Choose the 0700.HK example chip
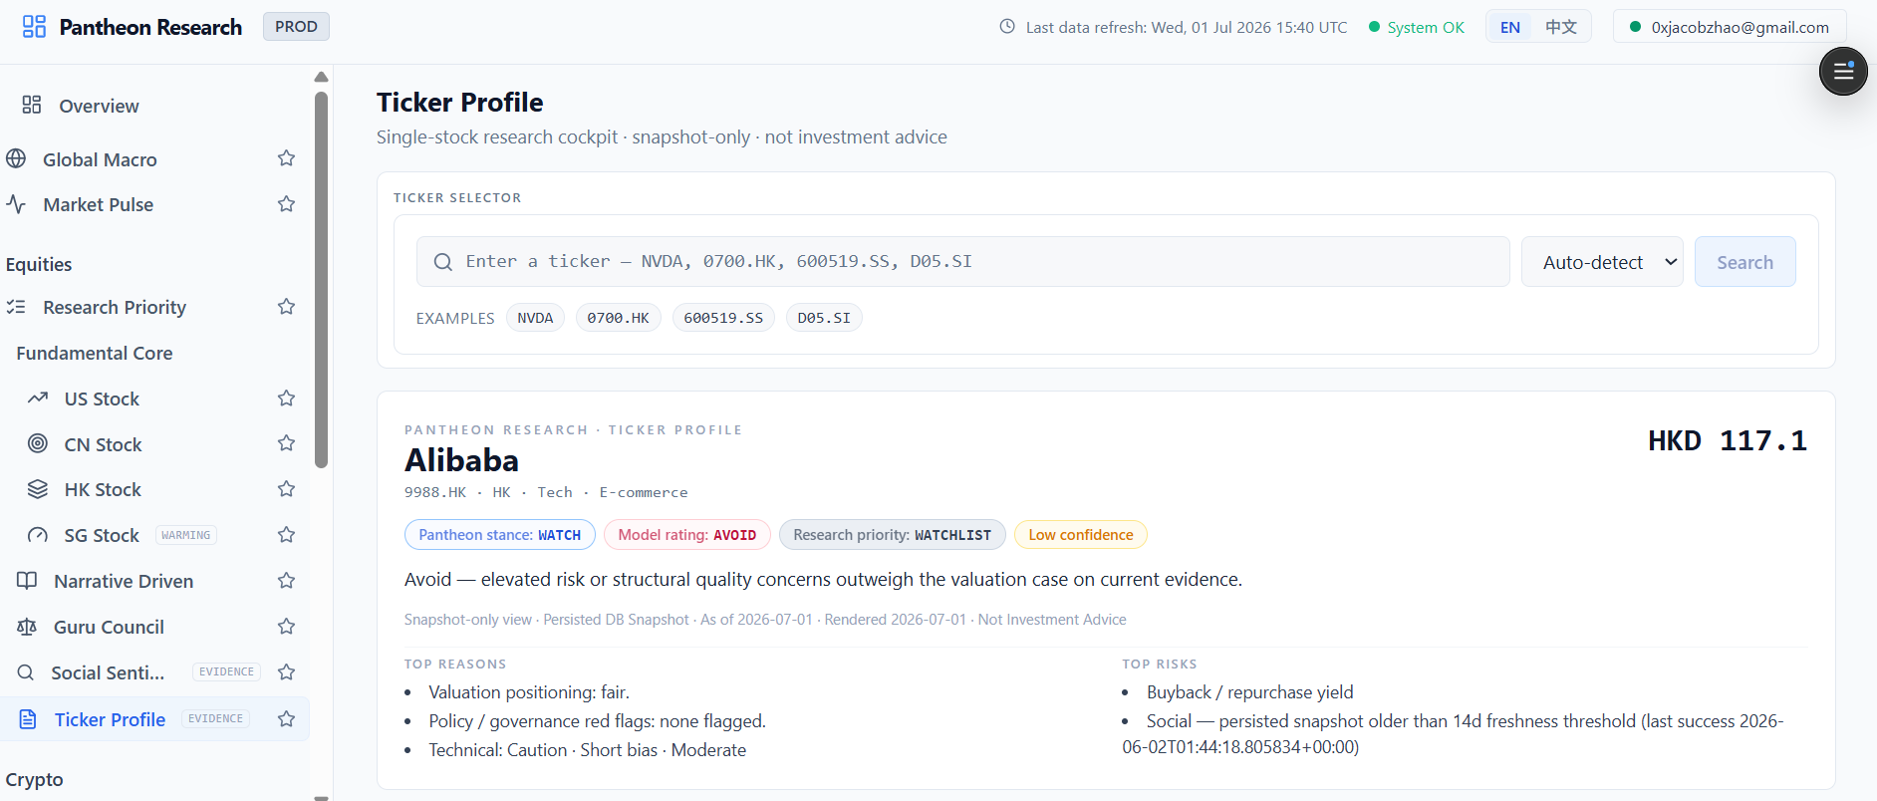 (x=618, y=318)
